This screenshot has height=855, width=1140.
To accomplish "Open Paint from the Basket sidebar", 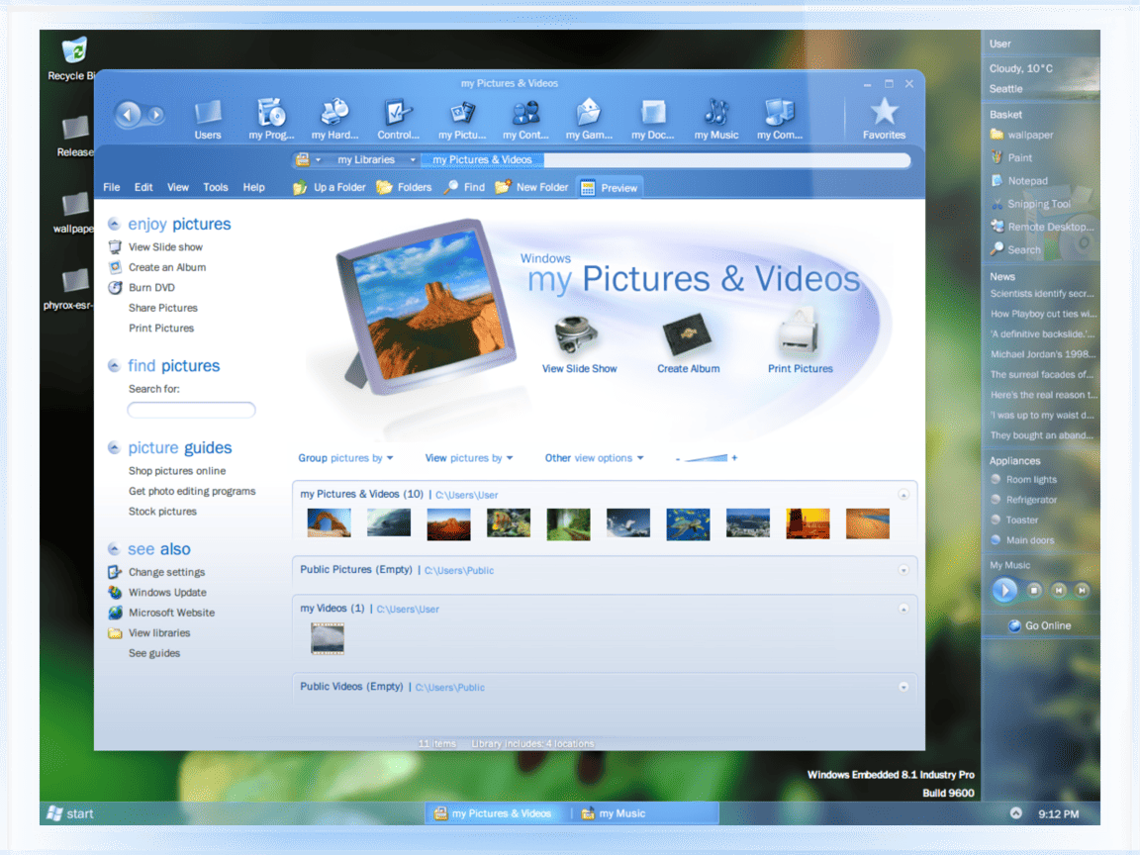I will 1011,157.
